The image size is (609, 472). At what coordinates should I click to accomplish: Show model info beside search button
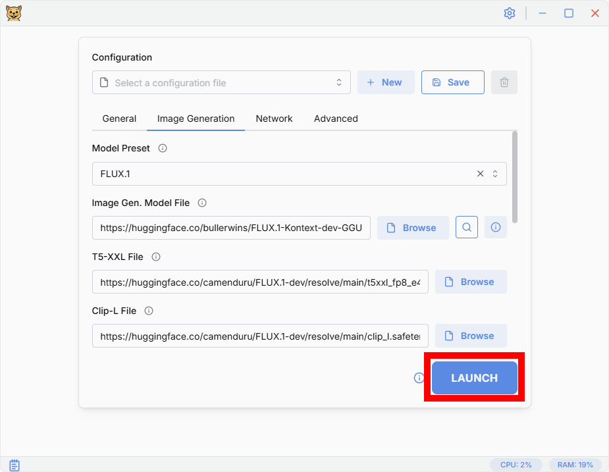click(x=496, y=228)
